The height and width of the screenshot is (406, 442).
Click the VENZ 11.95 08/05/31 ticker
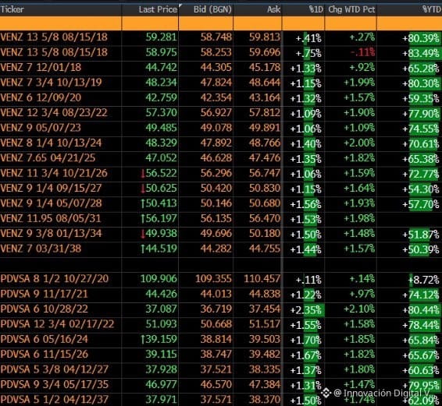tap(51, 219)
